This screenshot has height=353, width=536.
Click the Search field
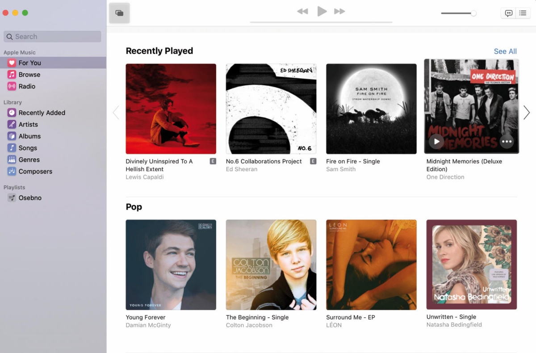52,37
